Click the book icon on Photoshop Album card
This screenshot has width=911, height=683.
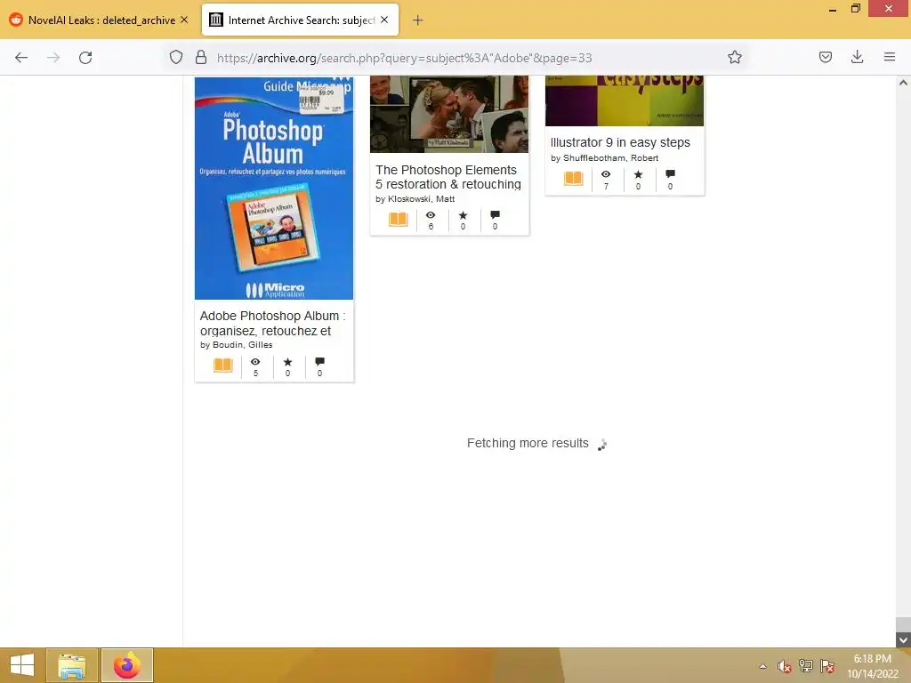coord(223,366)
